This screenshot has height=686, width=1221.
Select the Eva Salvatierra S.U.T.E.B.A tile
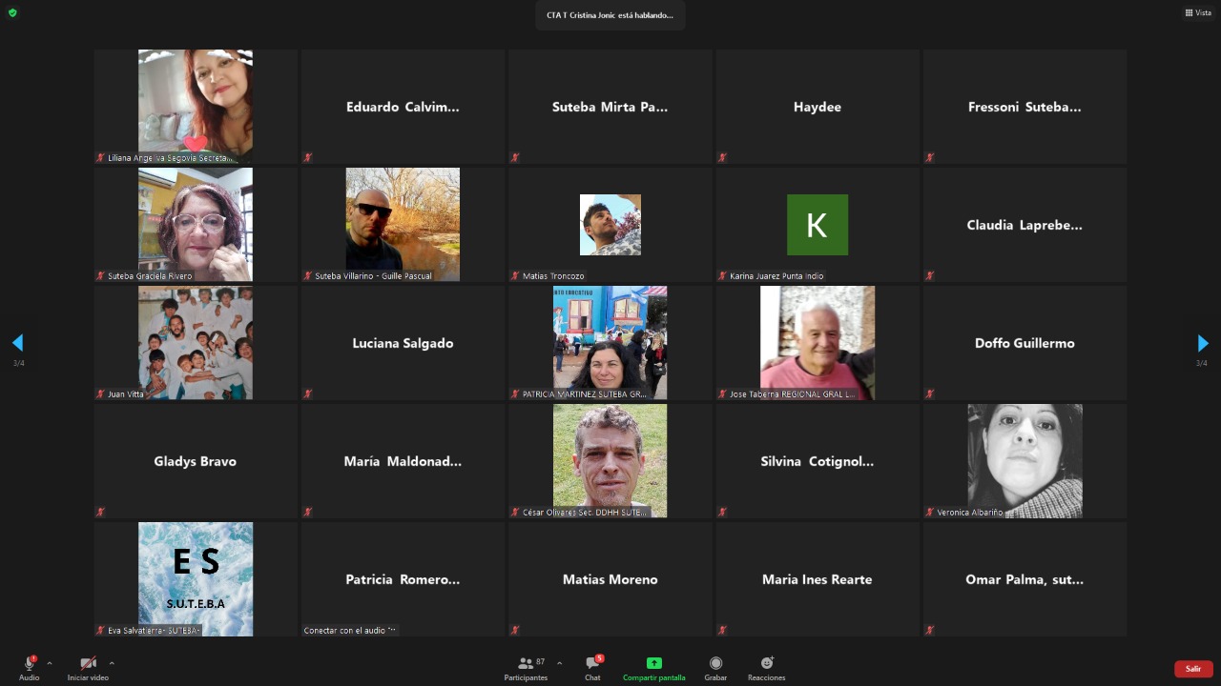coord(196,578)
